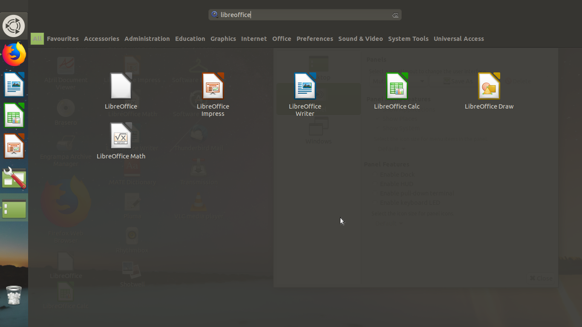Image resolution: width=582 pixels, height=327 pixels.
Task: Open the panel icons size Default dropdown
Action: click(389, 223)
